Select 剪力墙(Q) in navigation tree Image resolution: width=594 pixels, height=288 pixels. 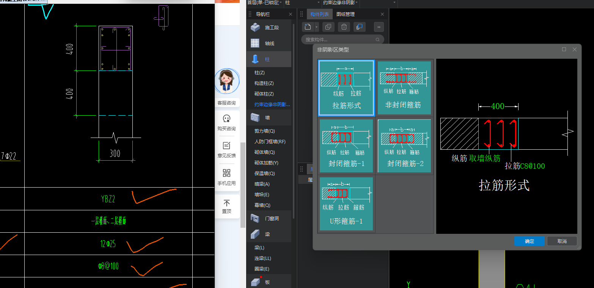[264, 131]
